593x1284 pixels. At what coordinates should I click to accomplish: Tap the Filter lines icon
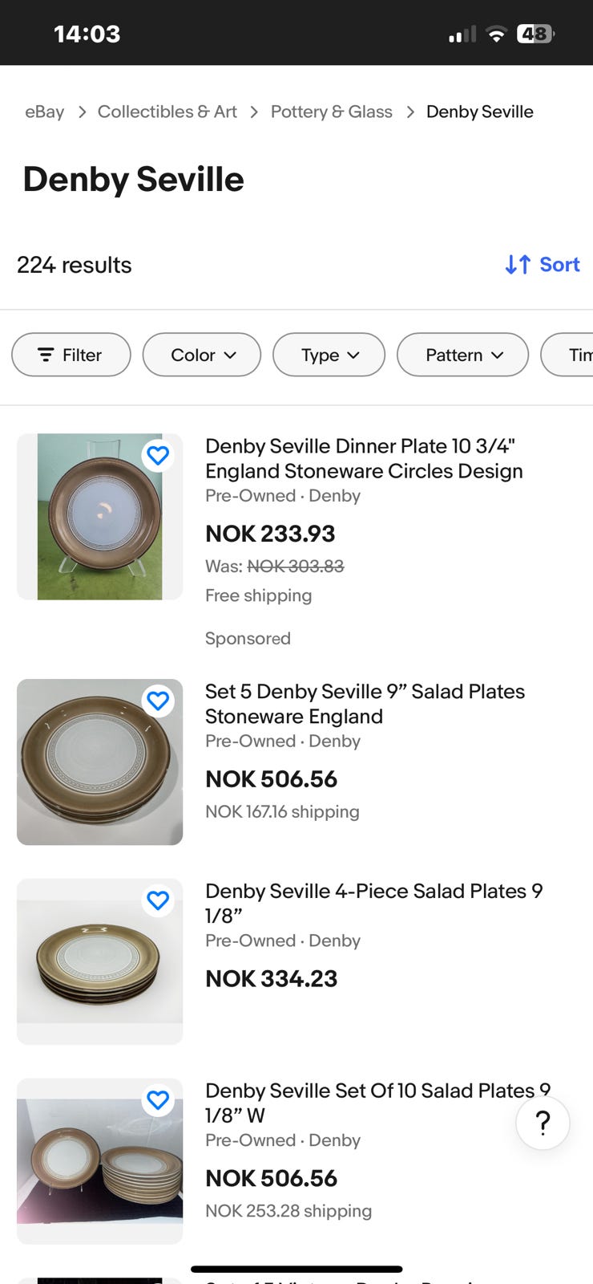point(46,355)
